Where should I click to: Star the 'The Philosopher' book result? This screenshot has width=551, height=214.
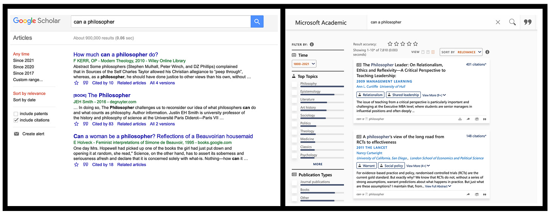[76, 124]
